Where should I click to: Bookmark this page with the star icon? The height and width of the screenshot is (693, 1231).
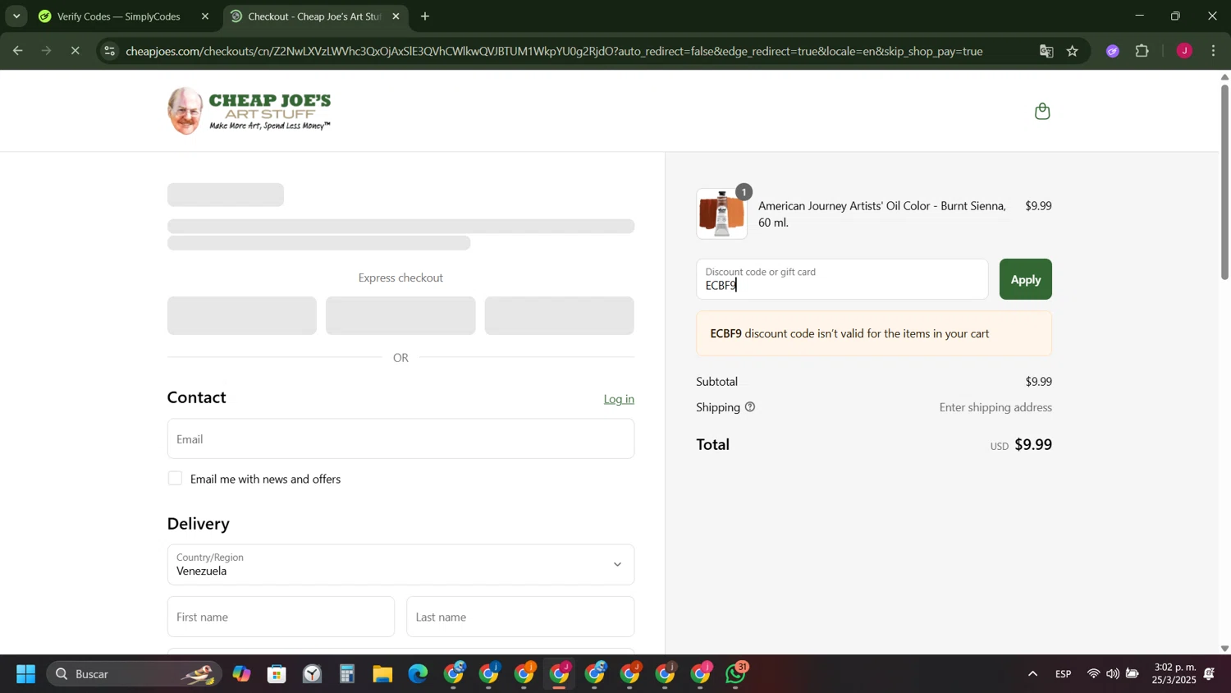pyautogui.click(x=1073, y=51)
